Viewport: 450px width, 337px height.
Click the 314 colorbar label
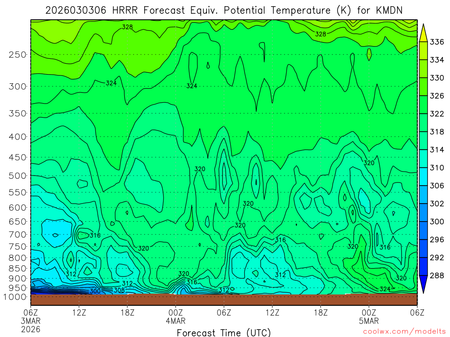point(437,150)
